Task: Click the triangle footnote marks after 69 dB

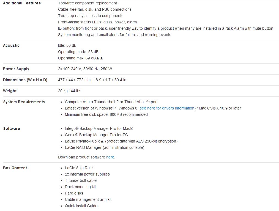Action: tap(100, 58)
